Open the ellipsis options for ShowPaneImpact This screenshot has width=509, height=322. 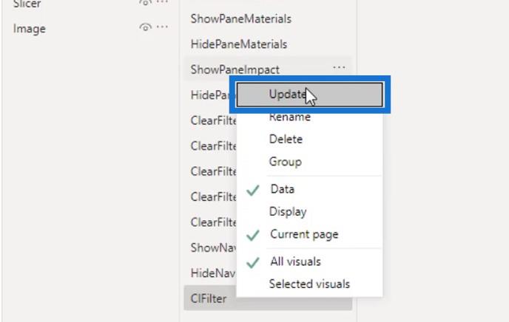pos(339,68)
